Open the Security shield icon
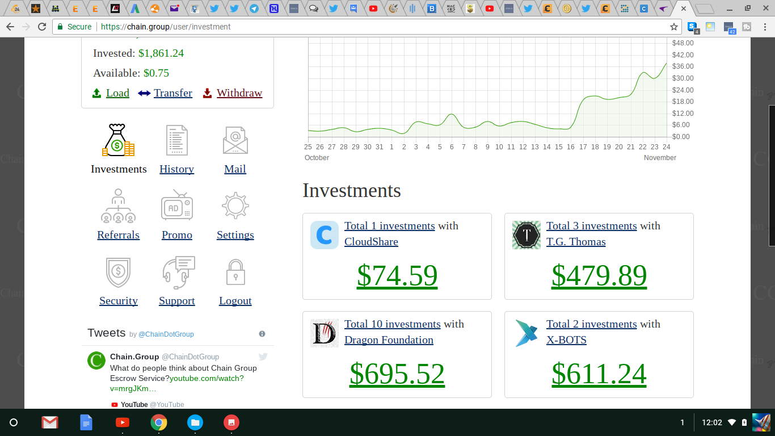 (118, 272)
